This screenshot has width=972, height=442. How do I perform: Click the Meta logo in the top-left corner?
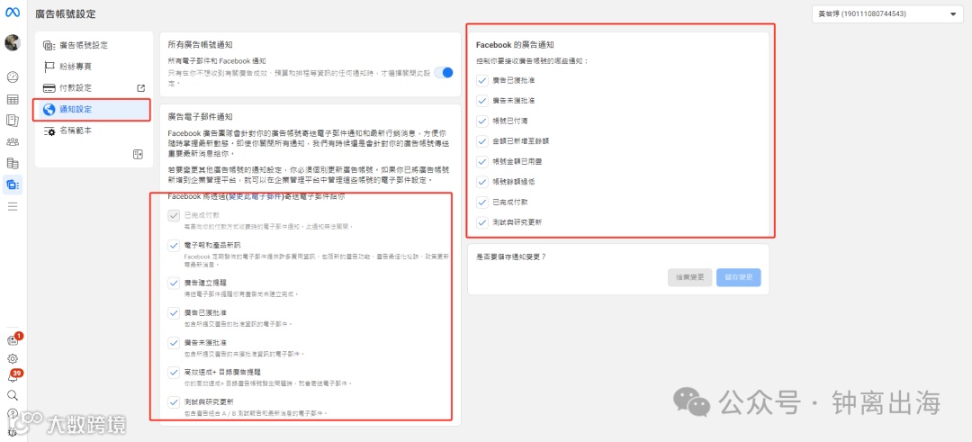coord(12,14)
